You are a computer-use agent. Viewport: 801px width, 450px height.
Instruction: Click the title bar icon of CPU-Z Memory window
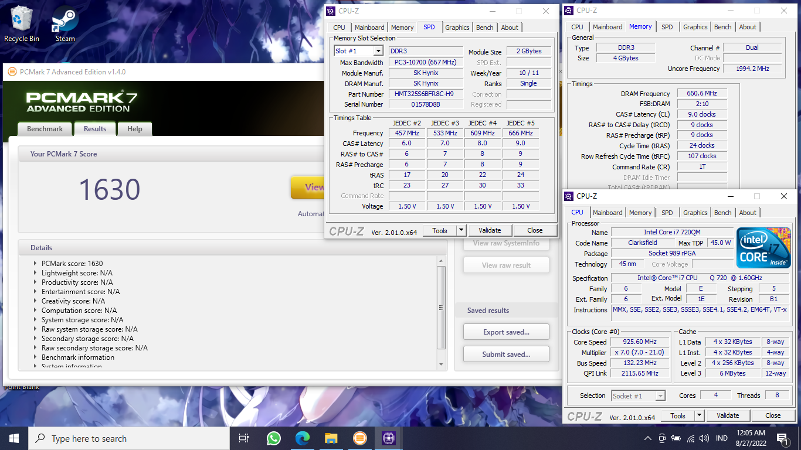pos(569,11)
